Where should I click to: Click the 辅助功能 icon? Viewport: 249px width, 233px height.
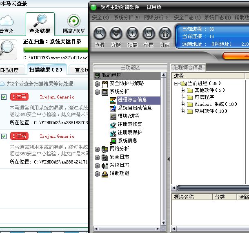pos(105,174)
